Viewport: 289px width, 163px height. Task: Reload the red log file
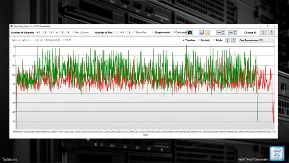pyautogui.click(x=220, y=33)
